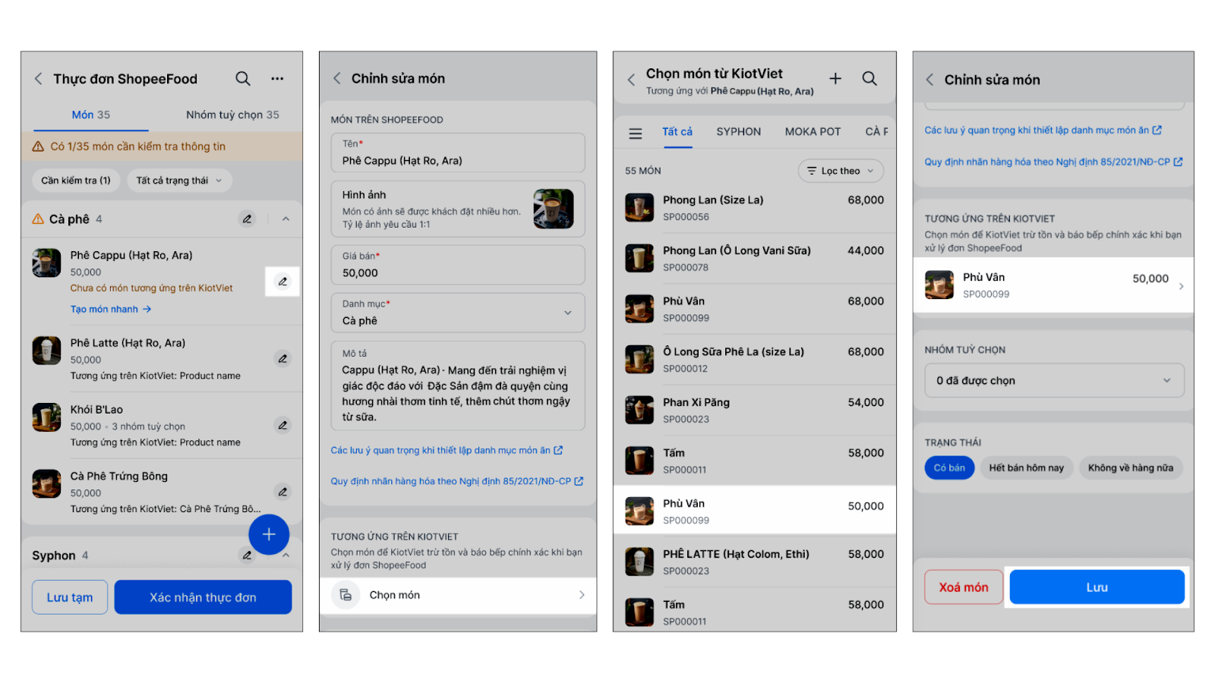Edit the Cà phê category

[x=248, y=219]
